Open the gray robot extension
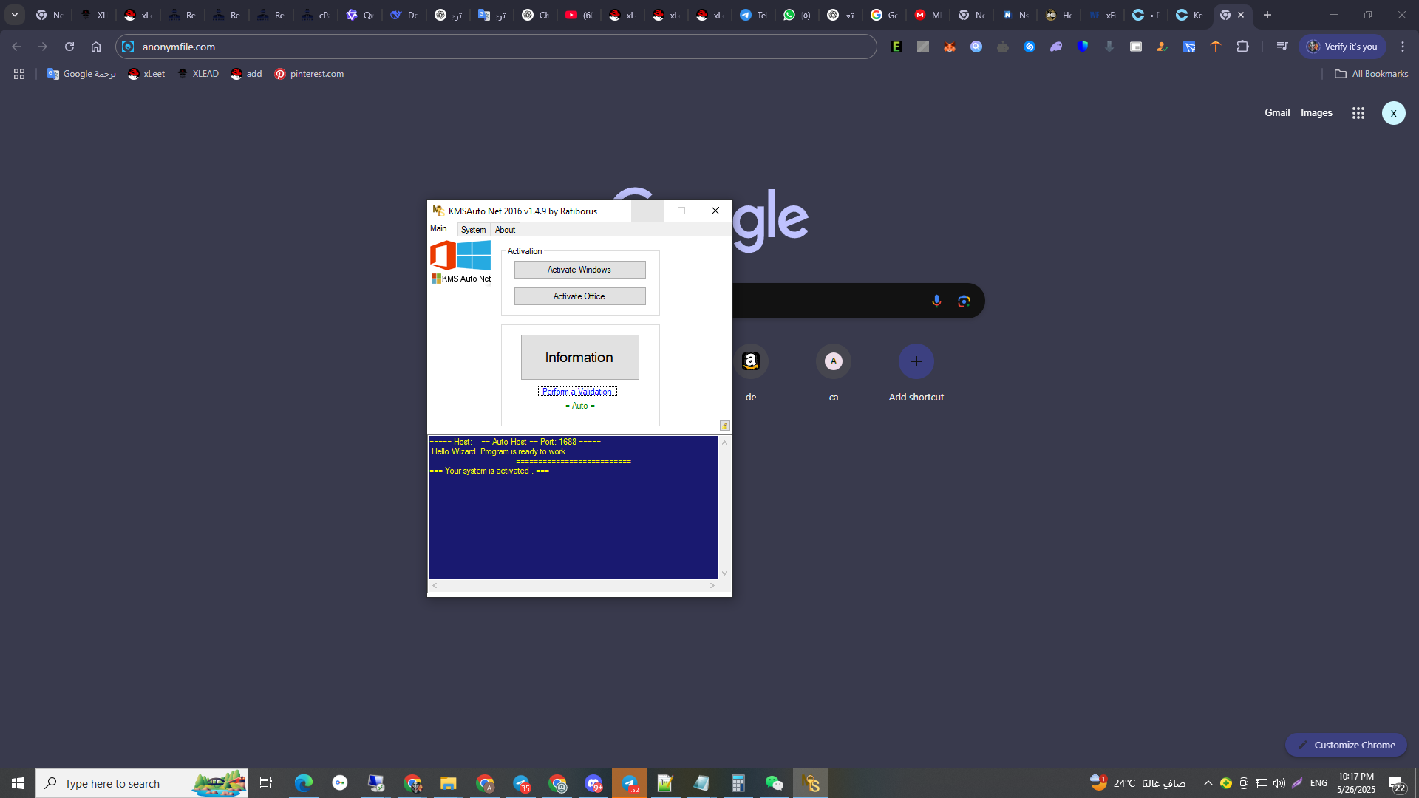This screenshot has height=798, width=1419. click(x=1003, y=47)
